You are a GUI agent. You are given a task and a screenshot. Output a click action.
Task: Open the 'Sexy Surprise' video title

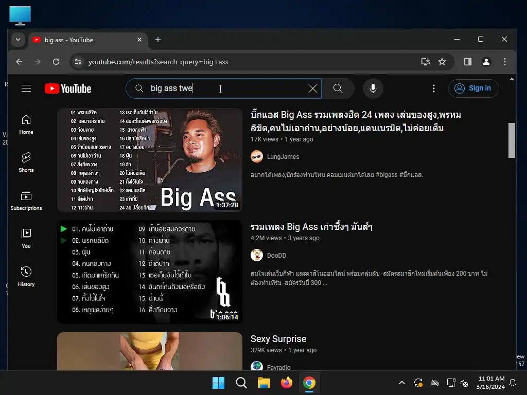click(278, 339)
